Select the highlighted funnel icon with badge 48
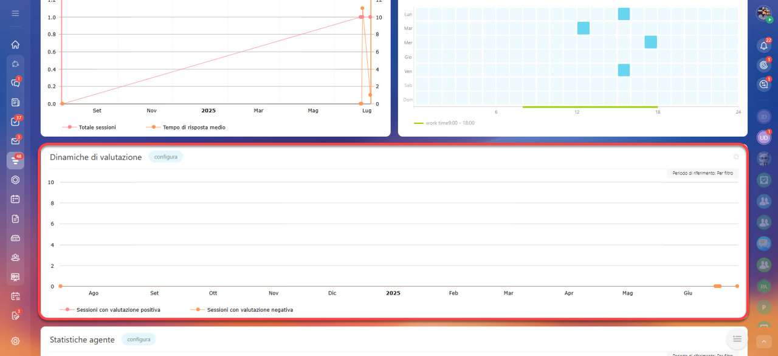The image size is (778, 356). (x=15, y=160)
